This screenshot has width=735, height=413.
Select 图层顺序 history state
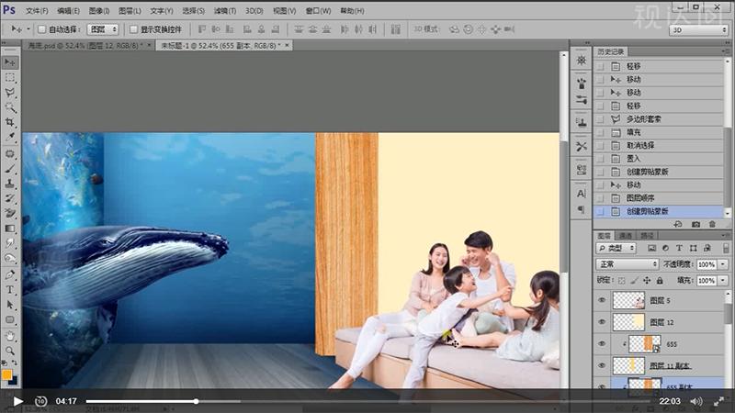[x=640, y=198]
